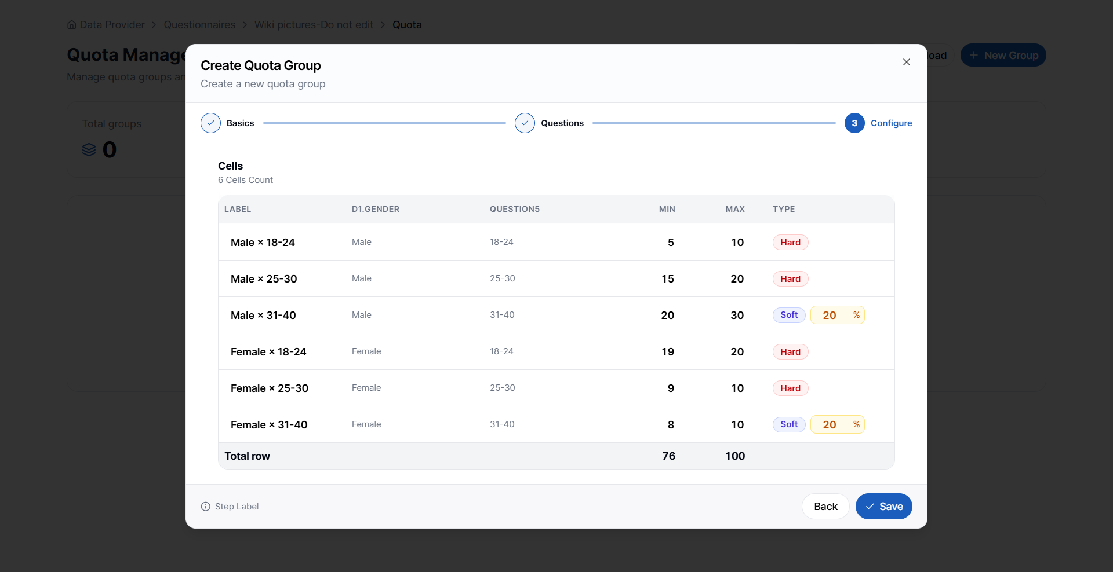This screenshot has width=1113, height=572.
Task: Click the Basics step checkmark icon
Action: point(210,123)
